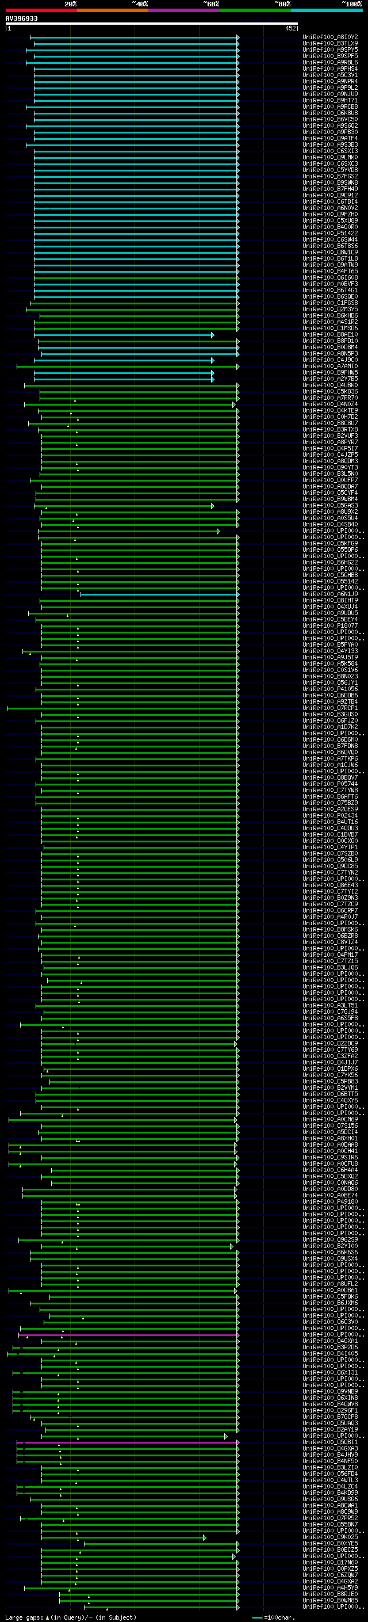Select subject label UniRef100_C5K836
Image resolution: width=368 pixels, height=1622 pixels.
330,392
